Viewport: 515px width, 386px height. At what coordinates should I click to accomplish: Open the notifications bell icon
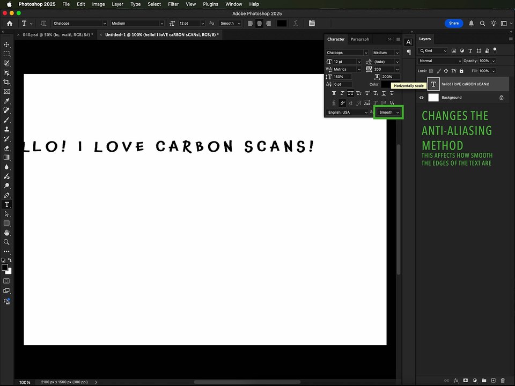click(471, 23)
